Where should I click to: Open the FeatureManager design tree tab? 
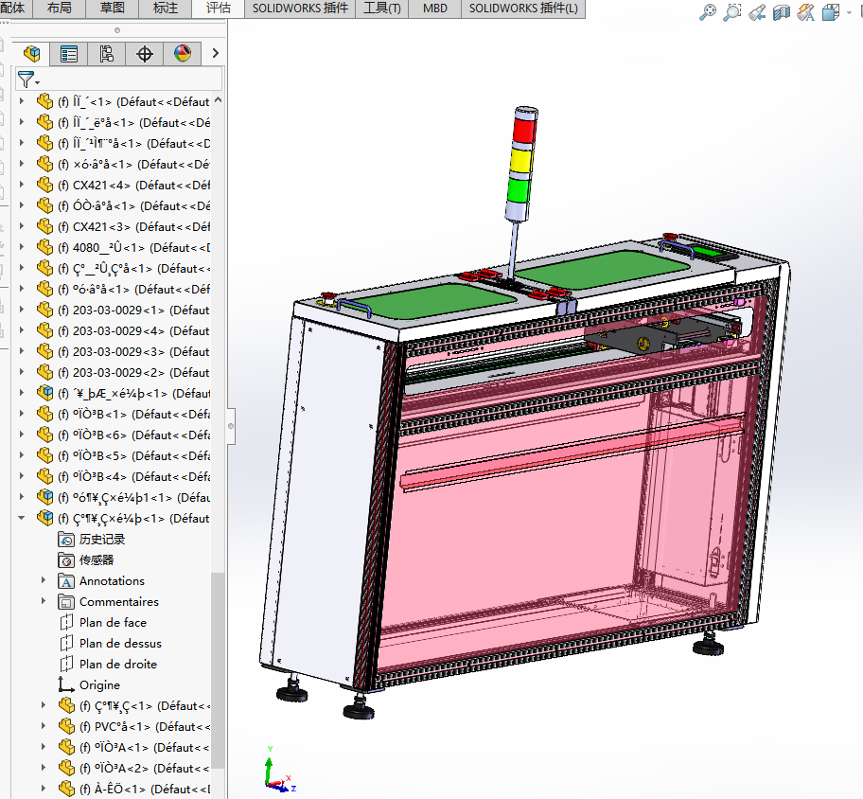click(x=32, y=54)
